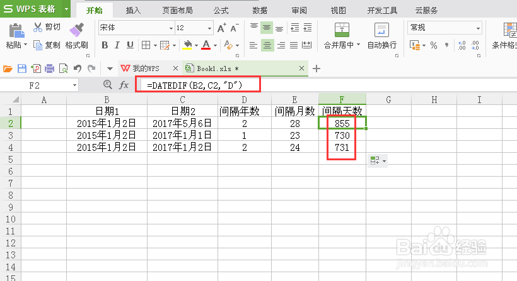
Task: Decrease font size with the A- icon
Action: 235,28
